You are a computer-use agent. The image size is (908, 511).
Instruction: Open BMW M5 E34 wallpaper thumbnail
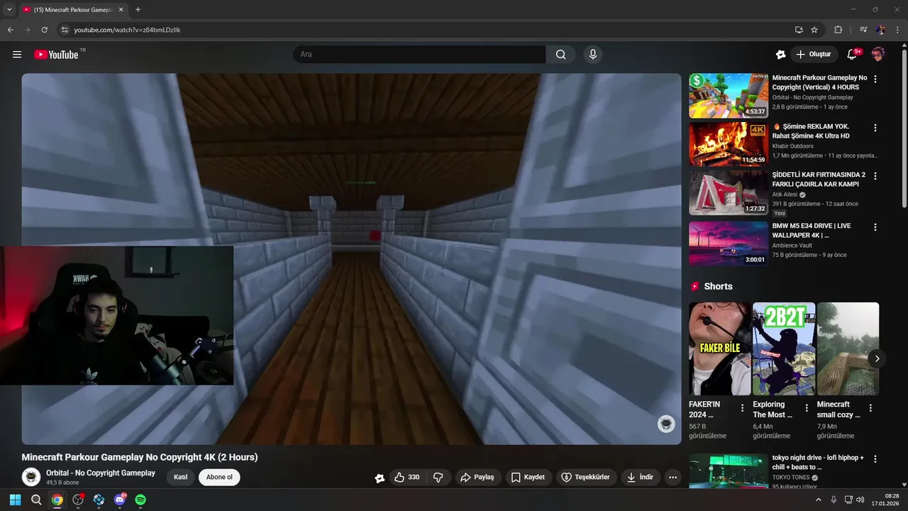click(729, 243)
